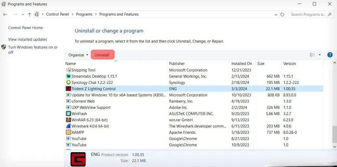Expand the view options dropdown arrow
The width and height of the screenshot is (337, 167).
[320, 55]
